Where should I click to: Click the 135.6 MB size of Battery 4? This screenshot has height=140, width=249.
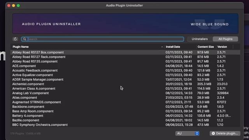tap(204, 116)
